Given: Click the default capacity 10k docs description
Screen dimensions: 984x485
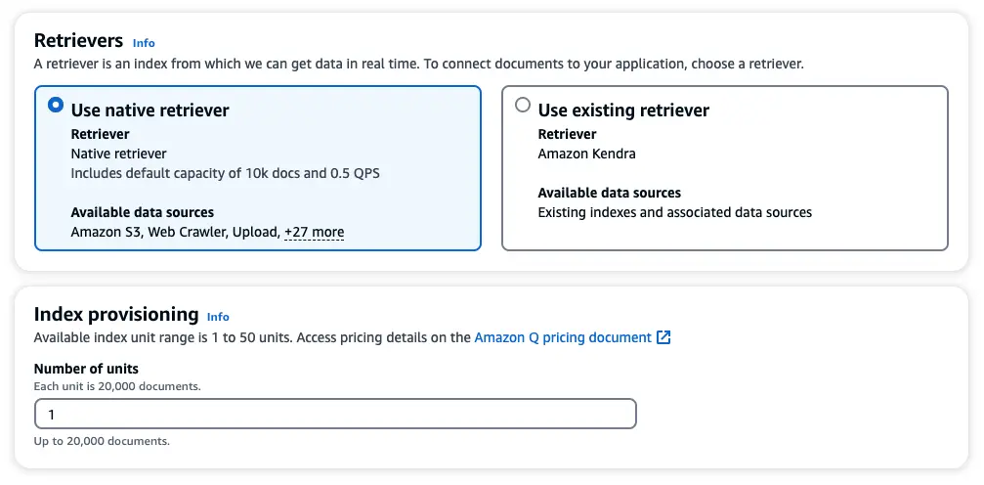Looking at the screenshot, I should tap(225, 173).
